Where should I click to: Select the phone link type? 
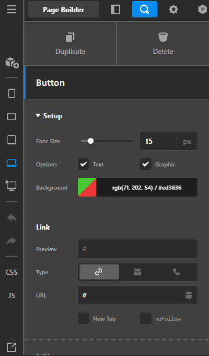point(176,272)
